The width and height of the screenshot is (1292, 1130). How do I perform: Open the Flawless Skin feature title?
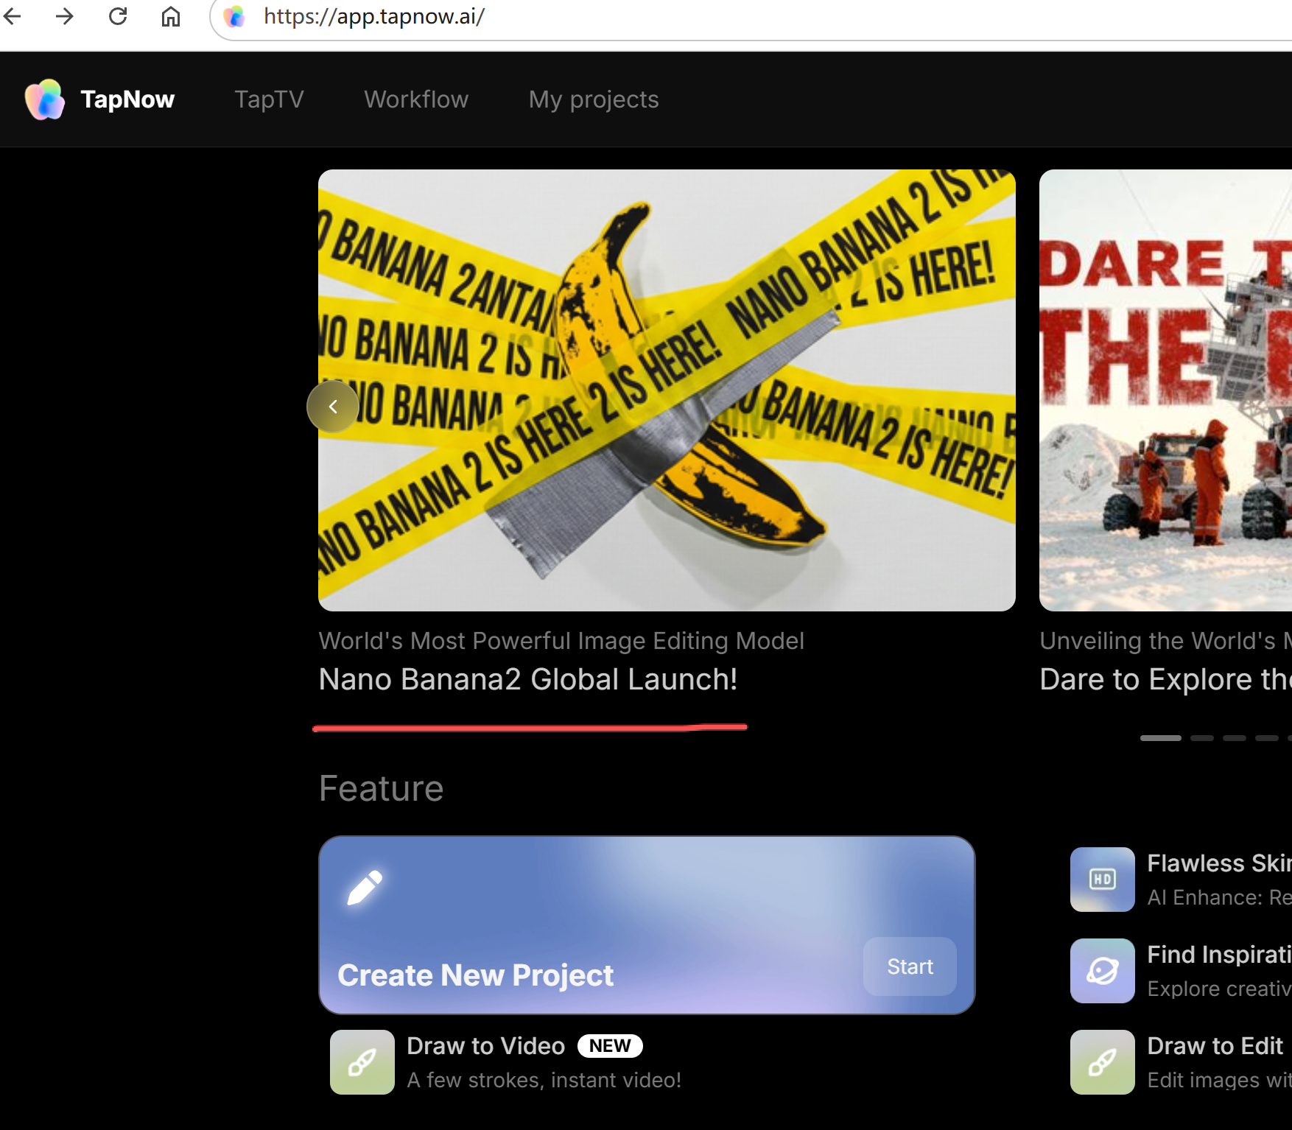pos(1219,863)
